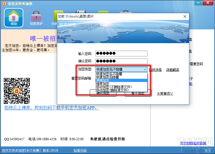
Task: Click the 有更新,请点检查升级 text
Action: coord(107,139)
